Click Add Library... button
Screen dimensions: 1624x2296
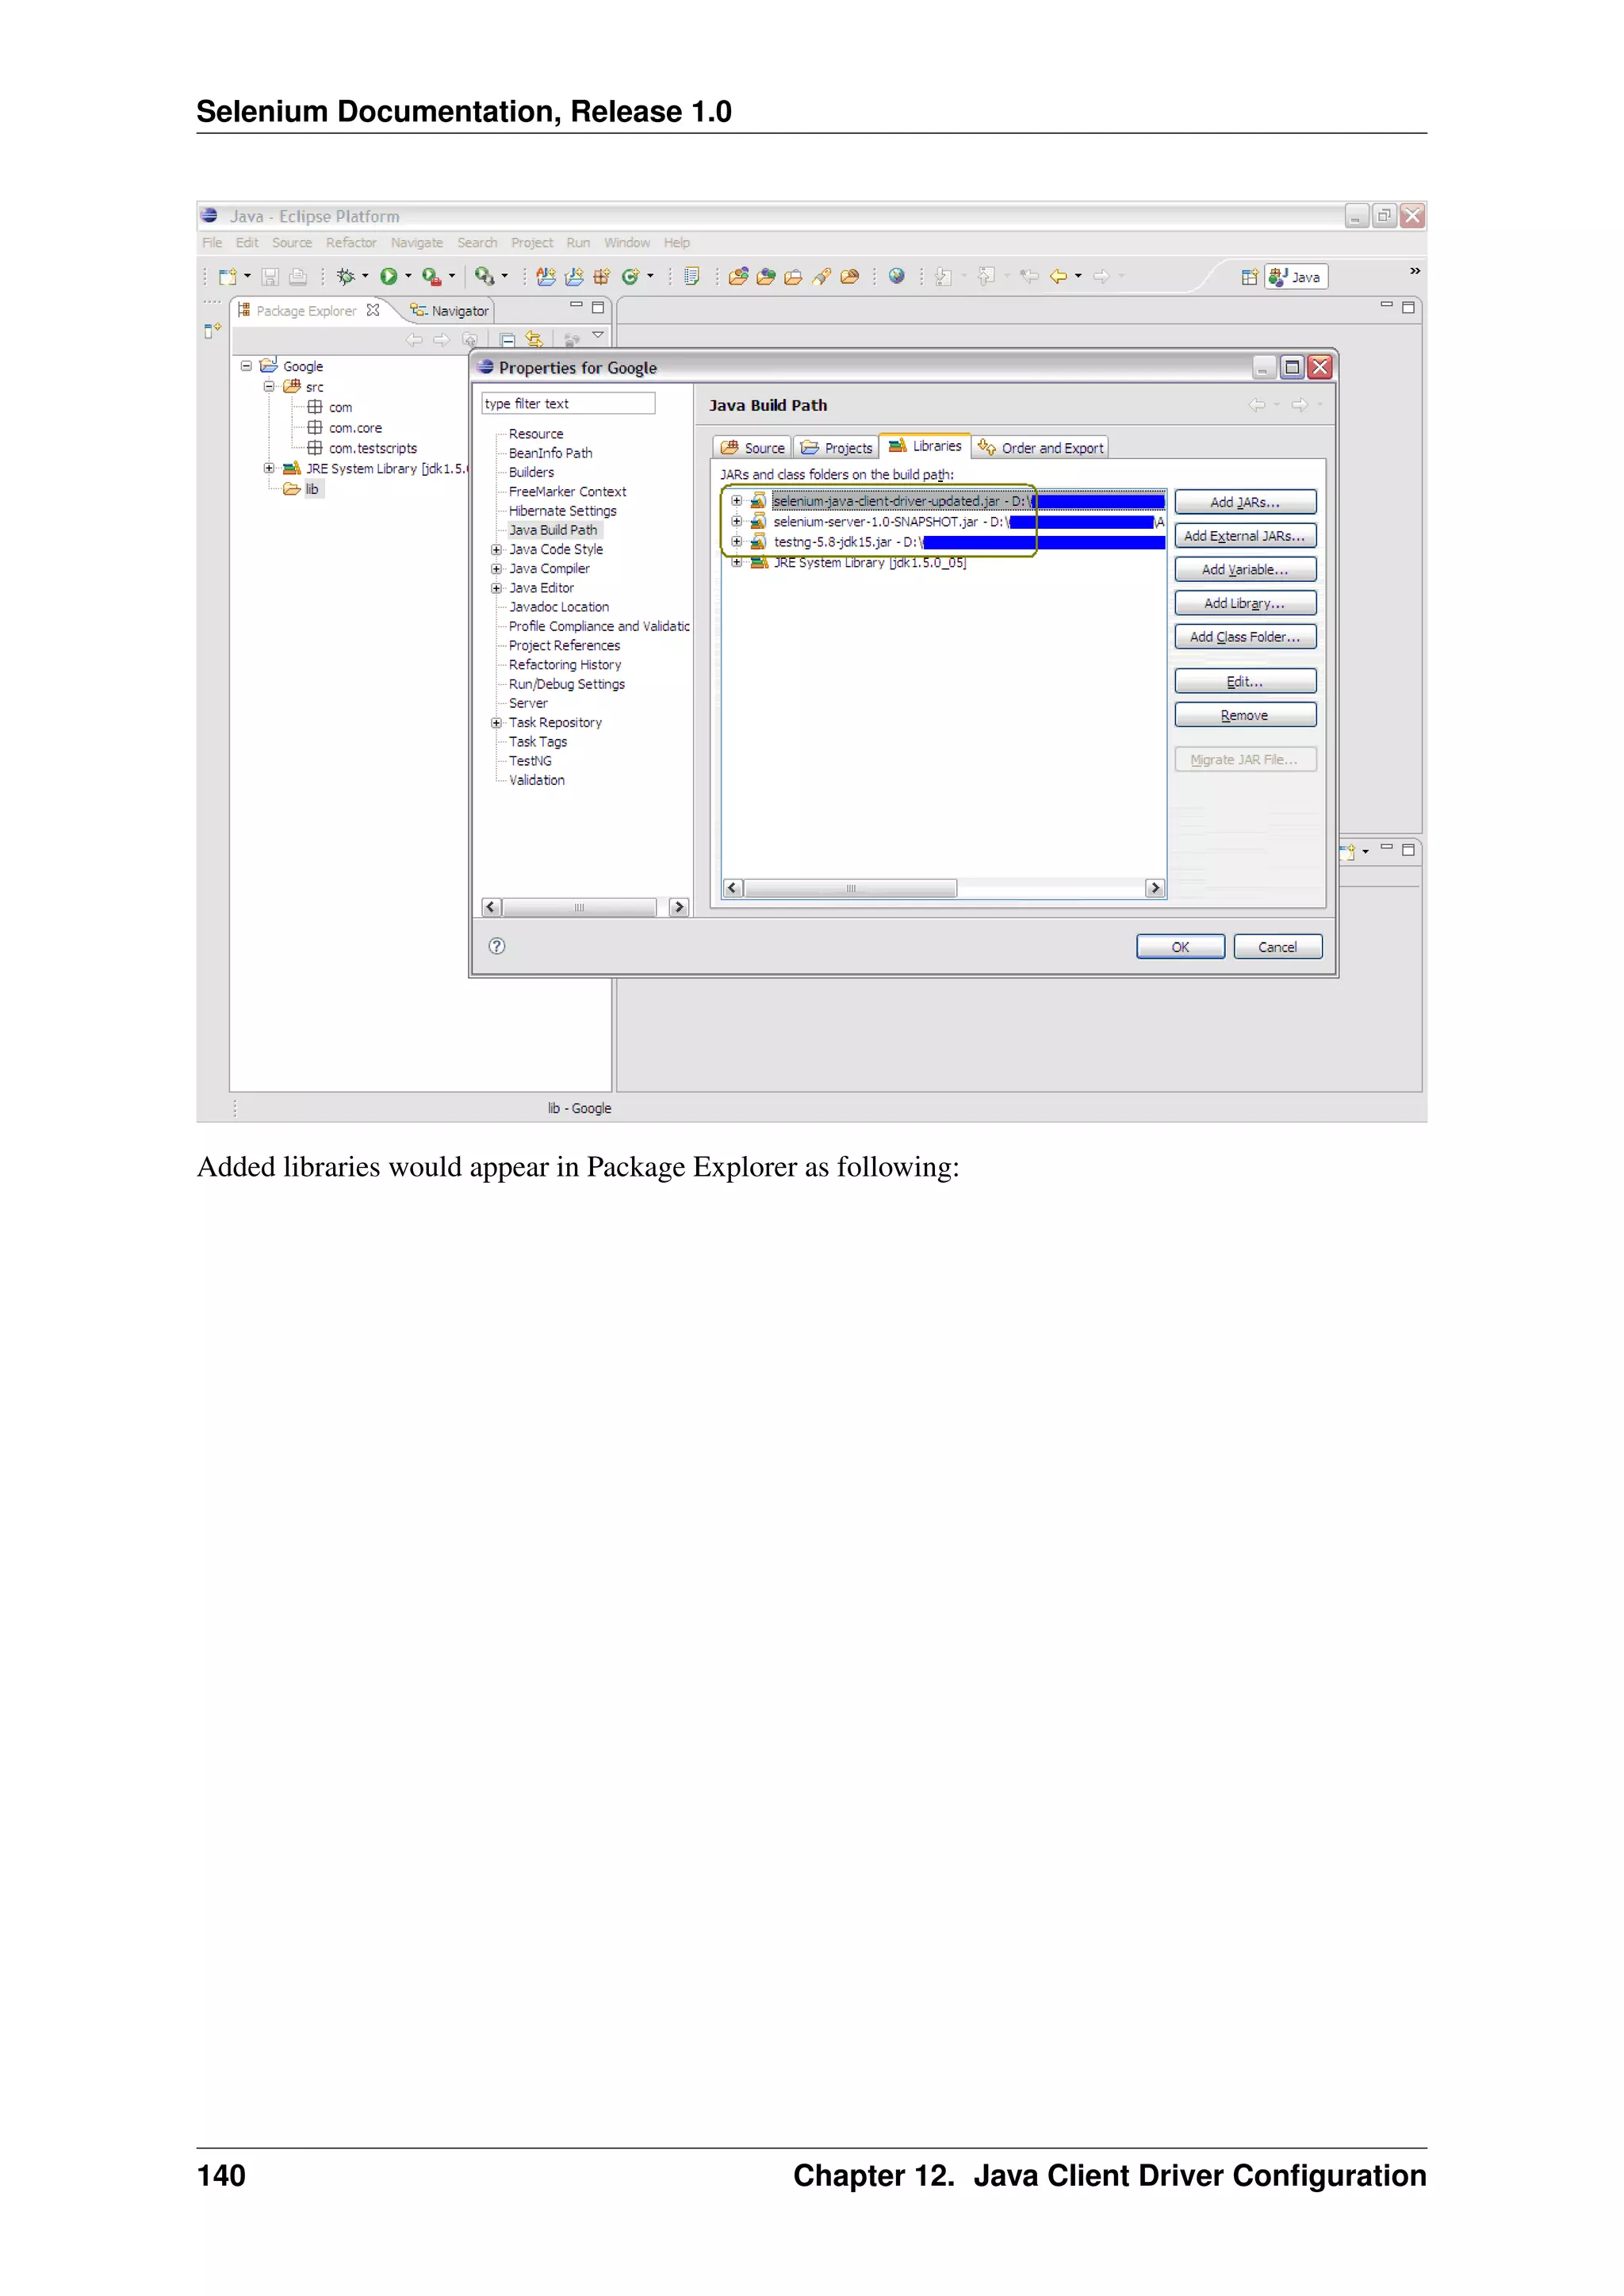point(1245,603)
